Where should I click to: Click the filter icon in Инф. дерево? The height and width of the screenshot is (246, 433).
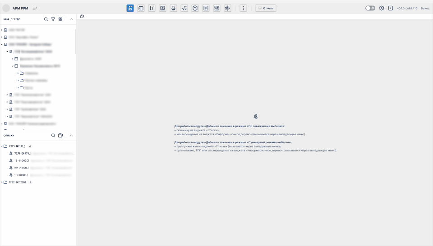53,19
